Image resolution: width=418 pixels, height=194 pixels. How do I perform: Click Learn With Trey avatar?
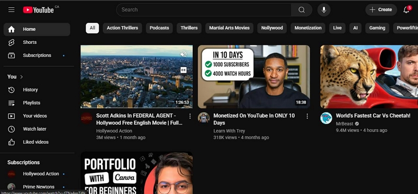(x=204, y=118)
